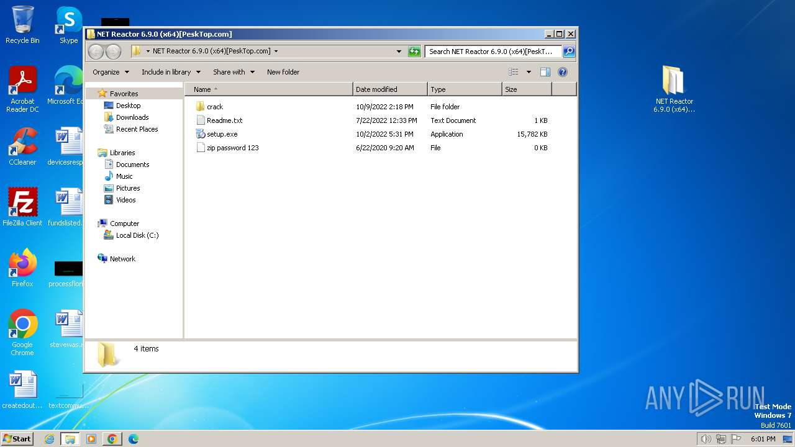Viewport: 795px width, 447px height.
Task: Click 'File folder' type cell
Action: point(445,107)
